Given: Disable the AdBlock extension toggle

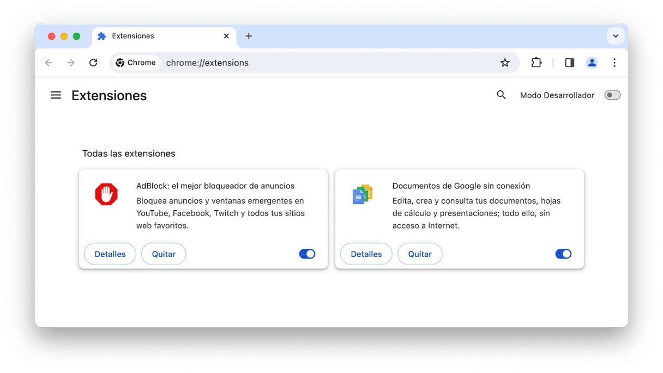Looking at the screenshot, I should click(307, 254).
